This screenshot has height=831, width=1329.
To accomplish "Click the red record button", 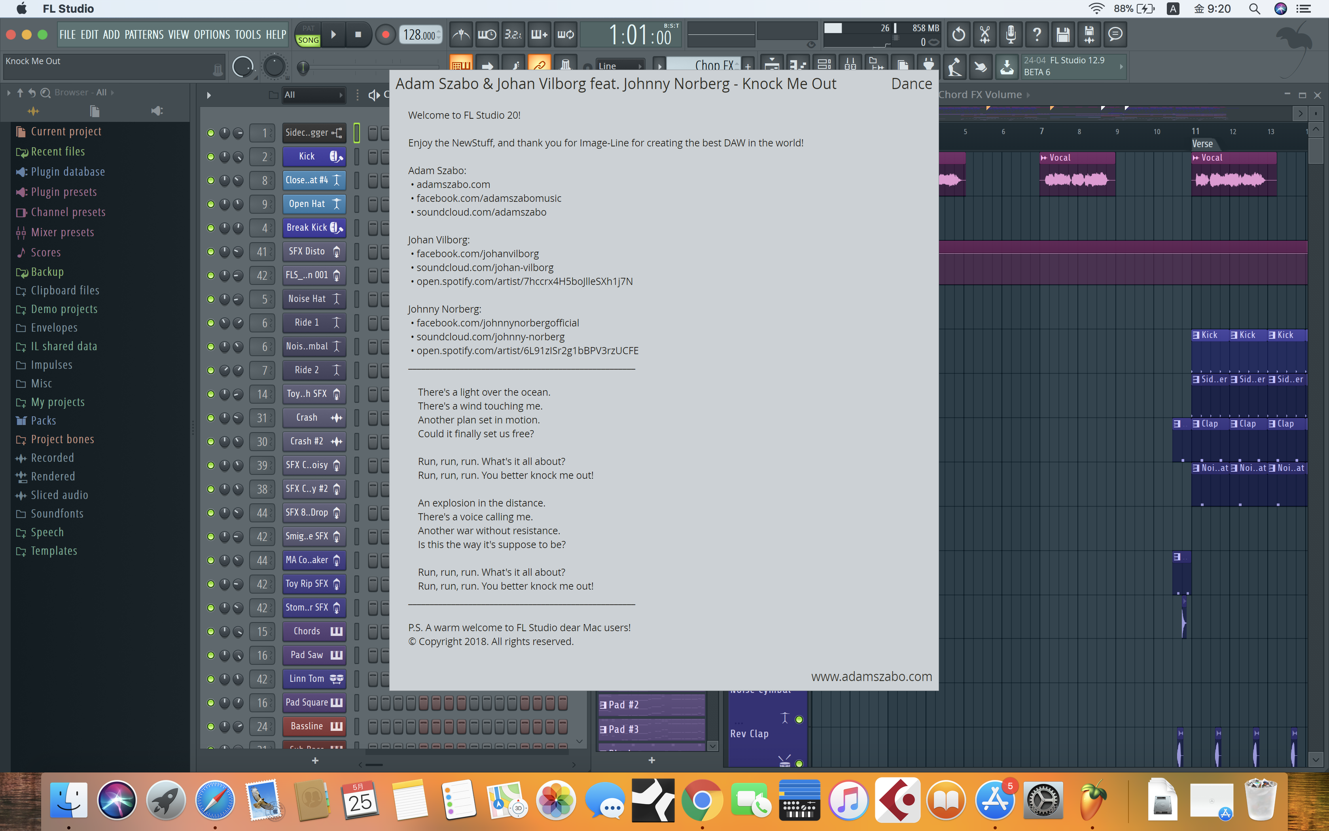I will (x=385, y=35).
